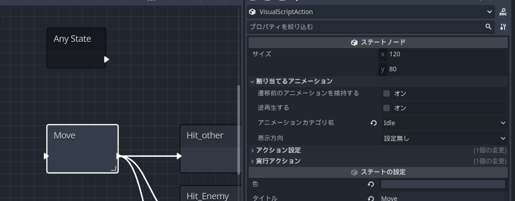The width and height of the screenshot is (515, 201).
Task: Click the Move node input port
Action: pos(46,156)
